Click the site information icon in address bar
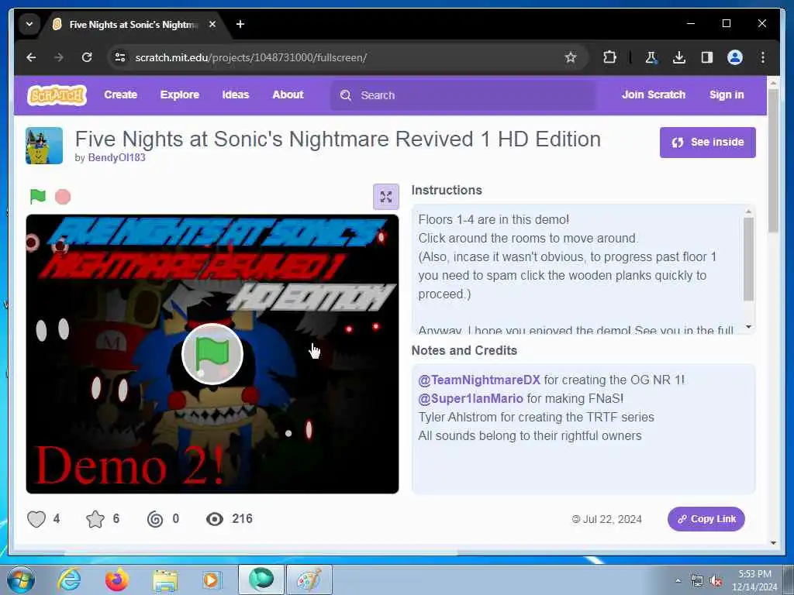Image resolution: width=794 pixels, height=595 pixels. point(120,57)
